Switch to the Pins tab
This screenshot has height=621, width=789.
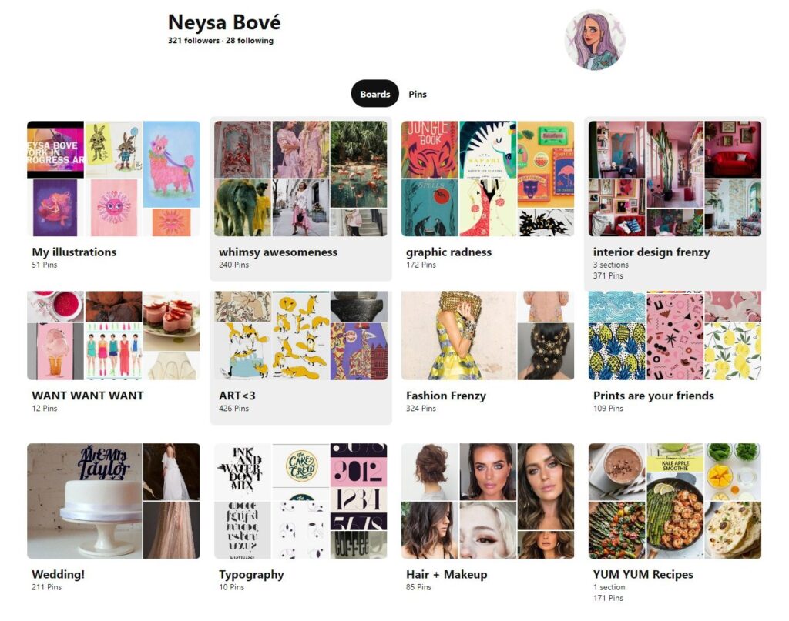click(x=417, y=94)
